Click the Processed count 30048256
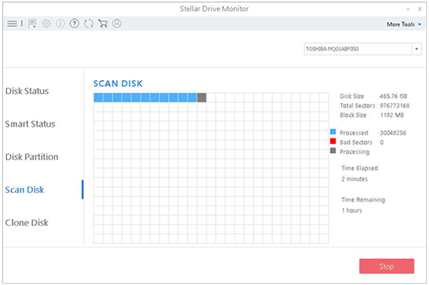This screenshot has width=429, height=285. pyautogui.click(x=393, y=133)
